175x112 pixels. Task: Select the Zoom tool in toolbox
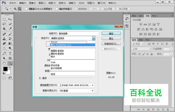[x=10, y=63]
